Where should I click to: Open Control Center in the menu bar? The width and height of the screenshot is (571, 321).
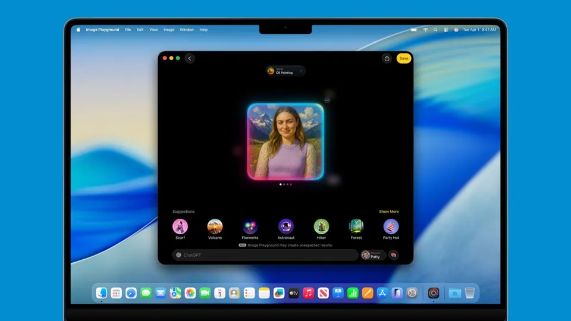click(445, 30)
